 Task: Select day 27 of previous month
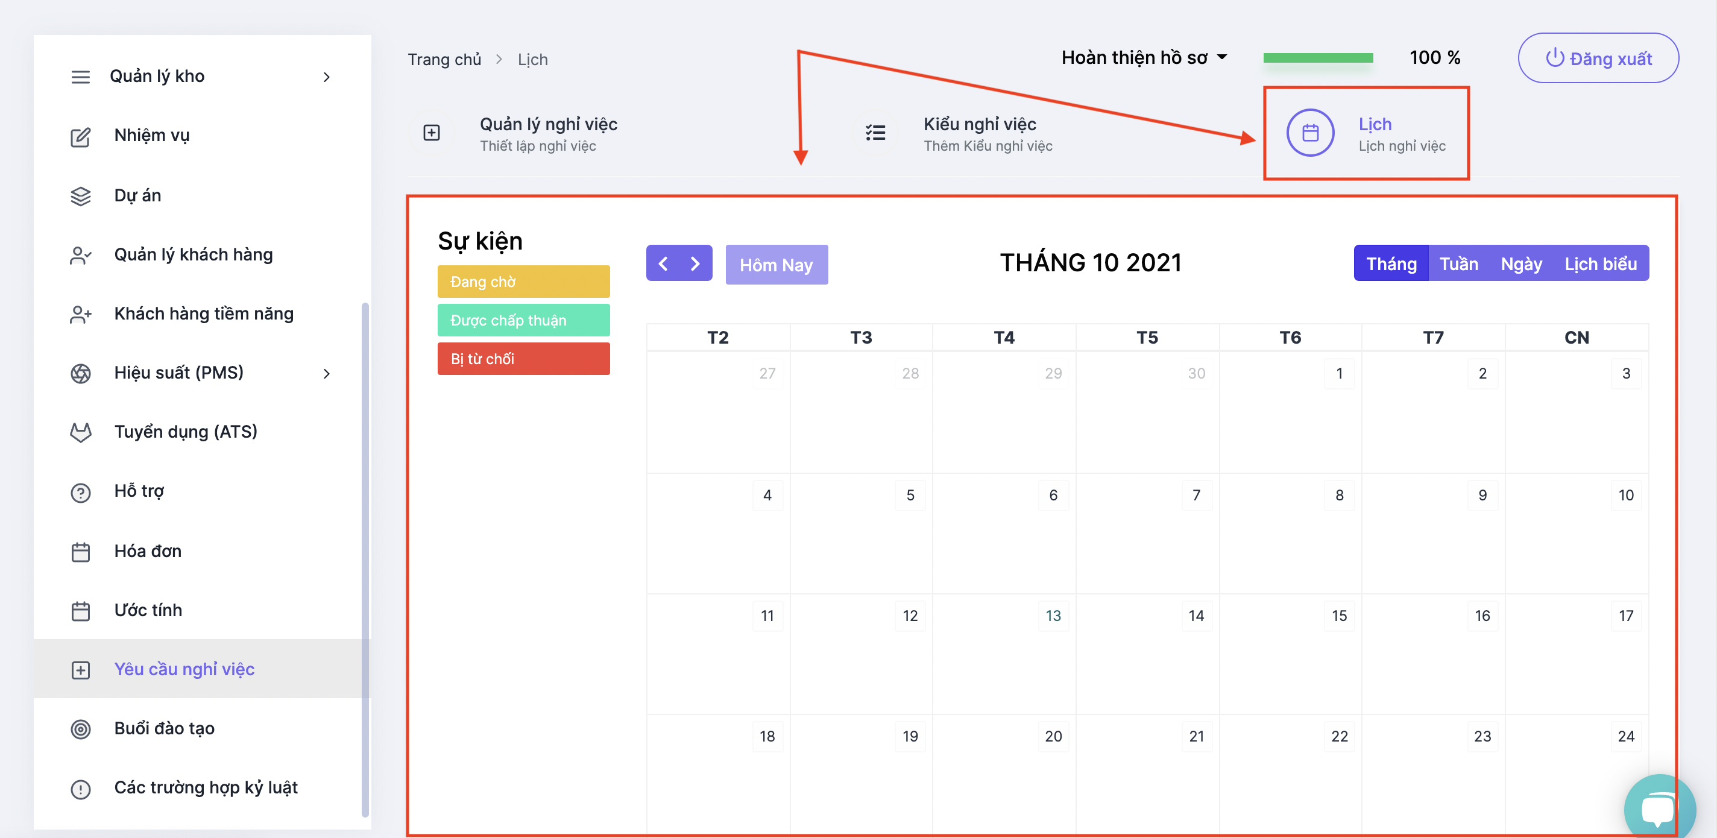click(767, 373)
